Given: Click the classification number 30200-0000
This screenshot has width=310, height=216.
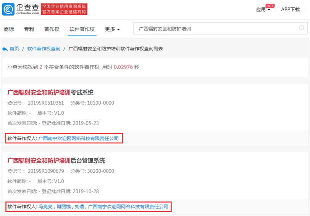Looking at the screenshot, I should pos(101,171).
